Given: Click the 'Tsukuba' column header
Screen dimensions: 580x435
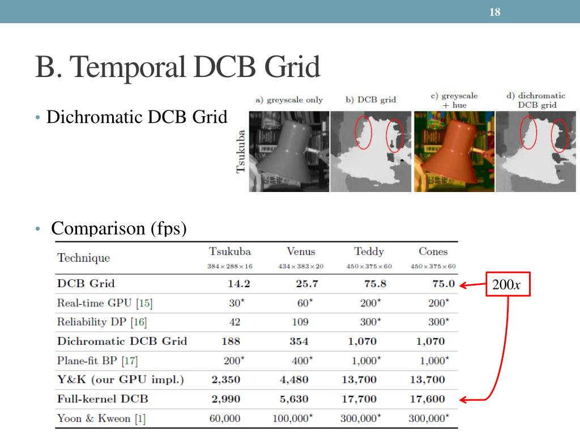Looking at the screenshot, I should (230, 251).
